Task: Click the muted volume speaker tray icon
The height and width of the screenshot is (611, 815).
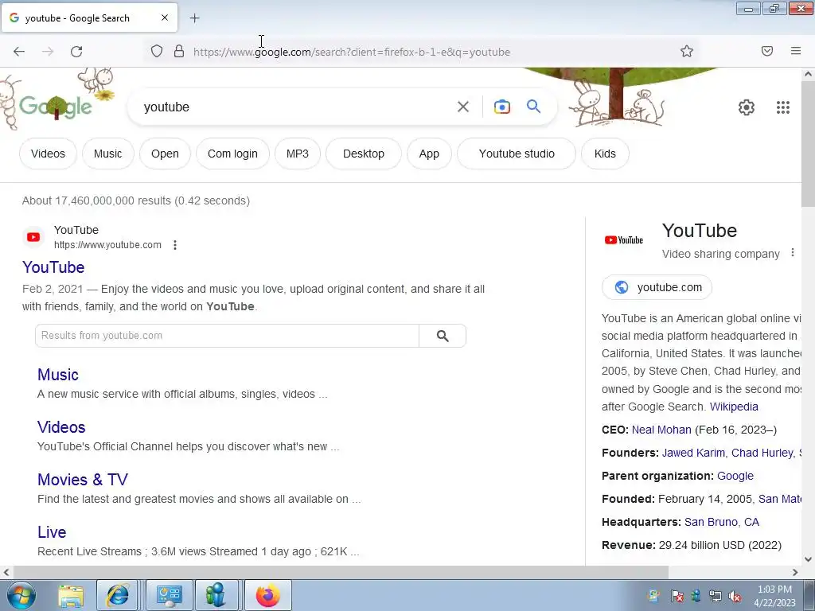Action: click(735, 597)
